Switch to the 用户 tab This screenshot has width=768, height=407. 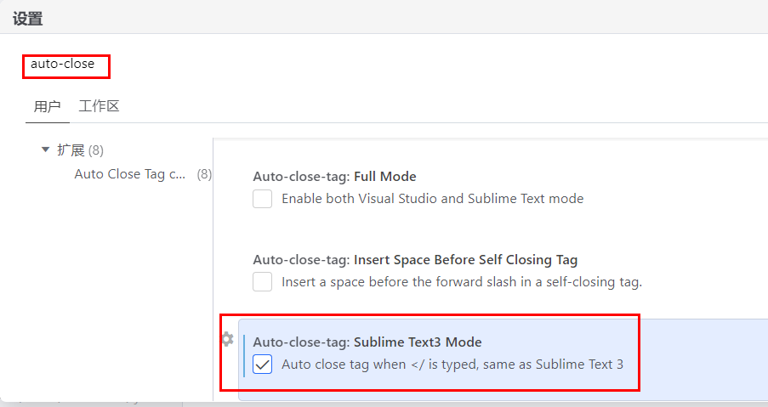click(47, 106)
